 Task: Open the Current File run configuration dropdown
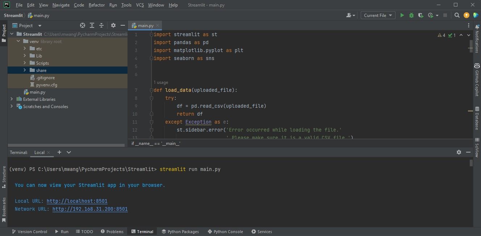pos(378,15)
